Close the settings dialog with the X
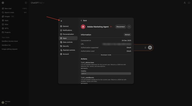Image resolution: width=192 pixels, height=106 pixels. click(61, 21)
